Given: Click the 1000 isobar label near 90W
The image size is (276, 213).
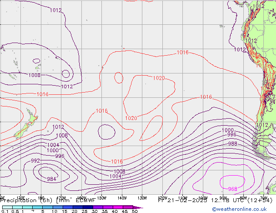Looking at the screenshot, I should click(228, 130).
